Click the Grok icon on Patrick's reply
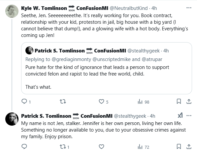 180,115
